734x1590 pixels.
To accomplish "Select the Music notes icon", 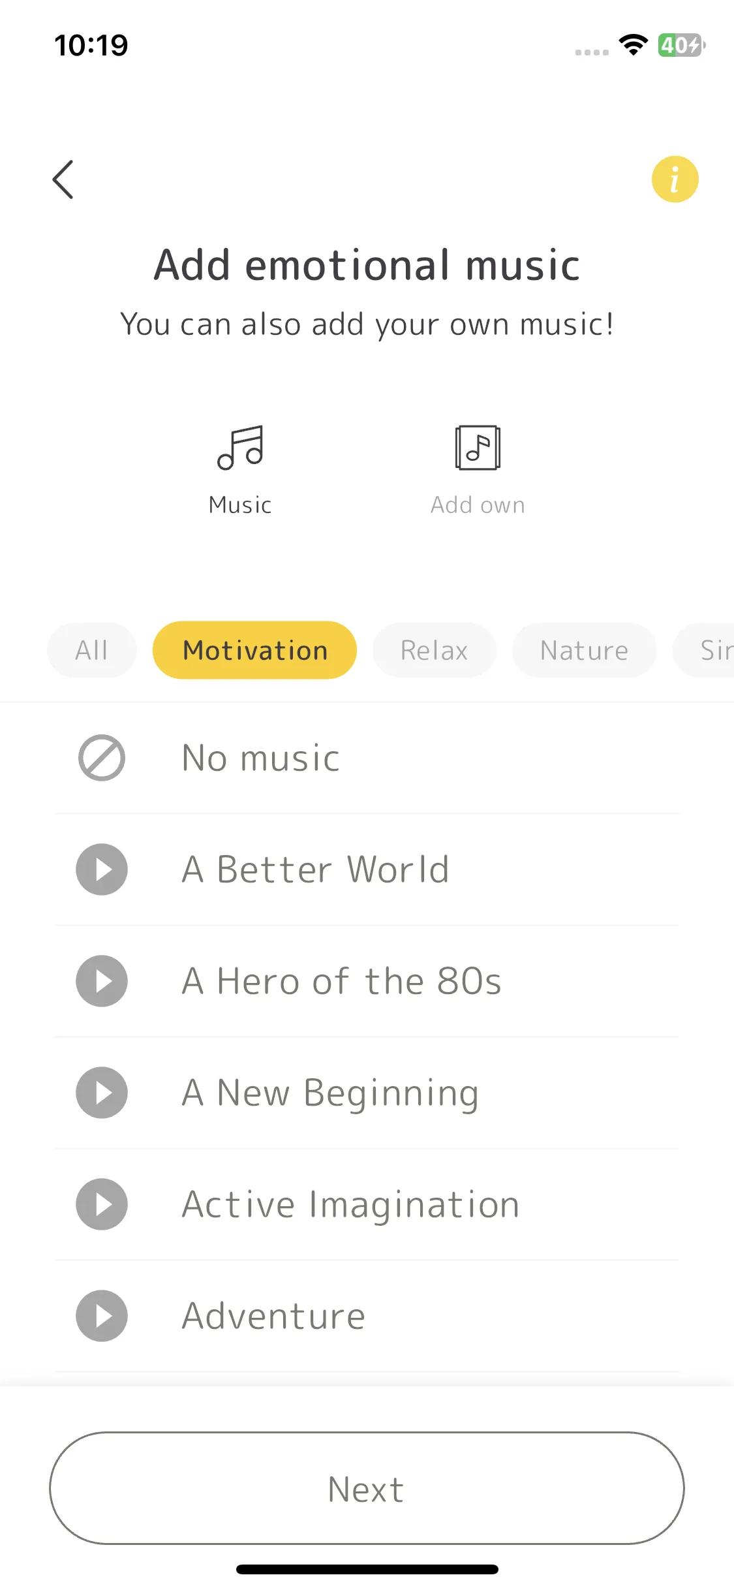I will click(x=240, y=447).
